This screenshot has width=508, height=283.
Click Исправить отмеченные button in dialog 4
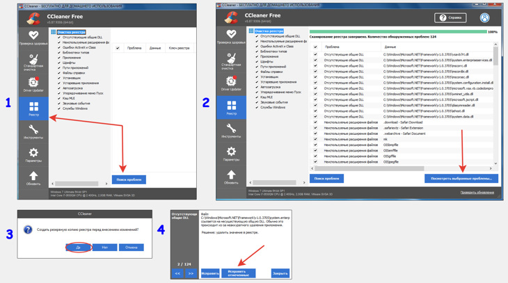pos(239,273)
